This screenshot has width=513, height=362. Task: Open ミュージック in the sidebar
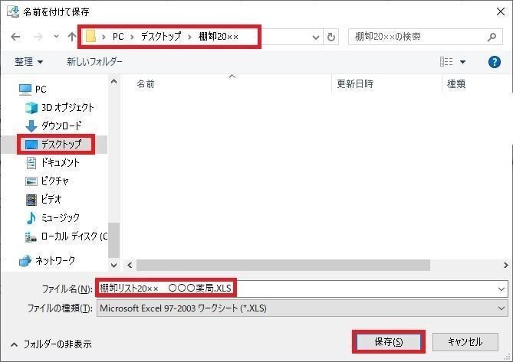click(x=52, y=217)
